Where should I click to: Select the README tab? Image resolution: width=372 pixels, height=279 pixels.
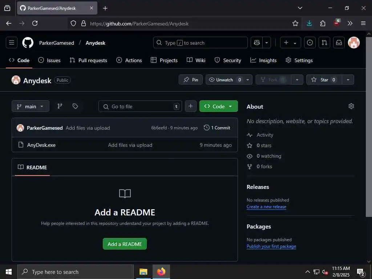coord(32,167)
